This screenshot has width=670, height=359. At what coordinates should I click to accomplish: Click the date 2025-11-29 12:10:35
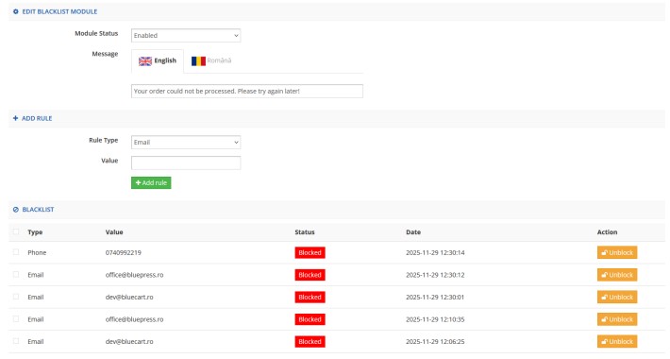pyautogui.click(x=435, y=319)
